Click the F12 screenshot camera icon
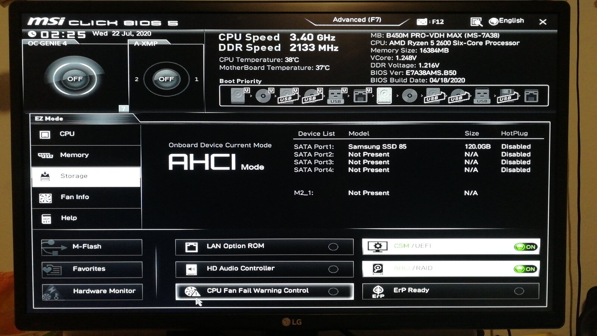 pos(422,22)
